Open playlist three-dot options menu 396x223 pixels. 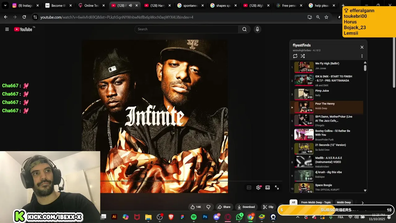coord(362,56)
